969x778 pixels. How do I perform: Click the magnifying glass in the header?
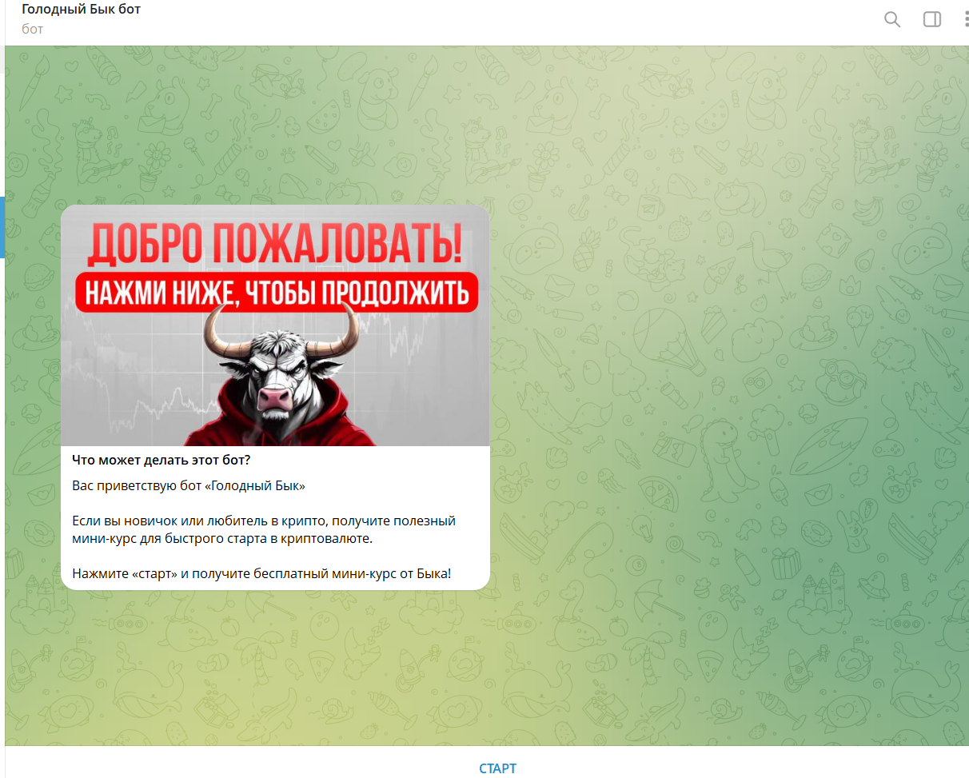pyautogui.click(x=892, y=19)
